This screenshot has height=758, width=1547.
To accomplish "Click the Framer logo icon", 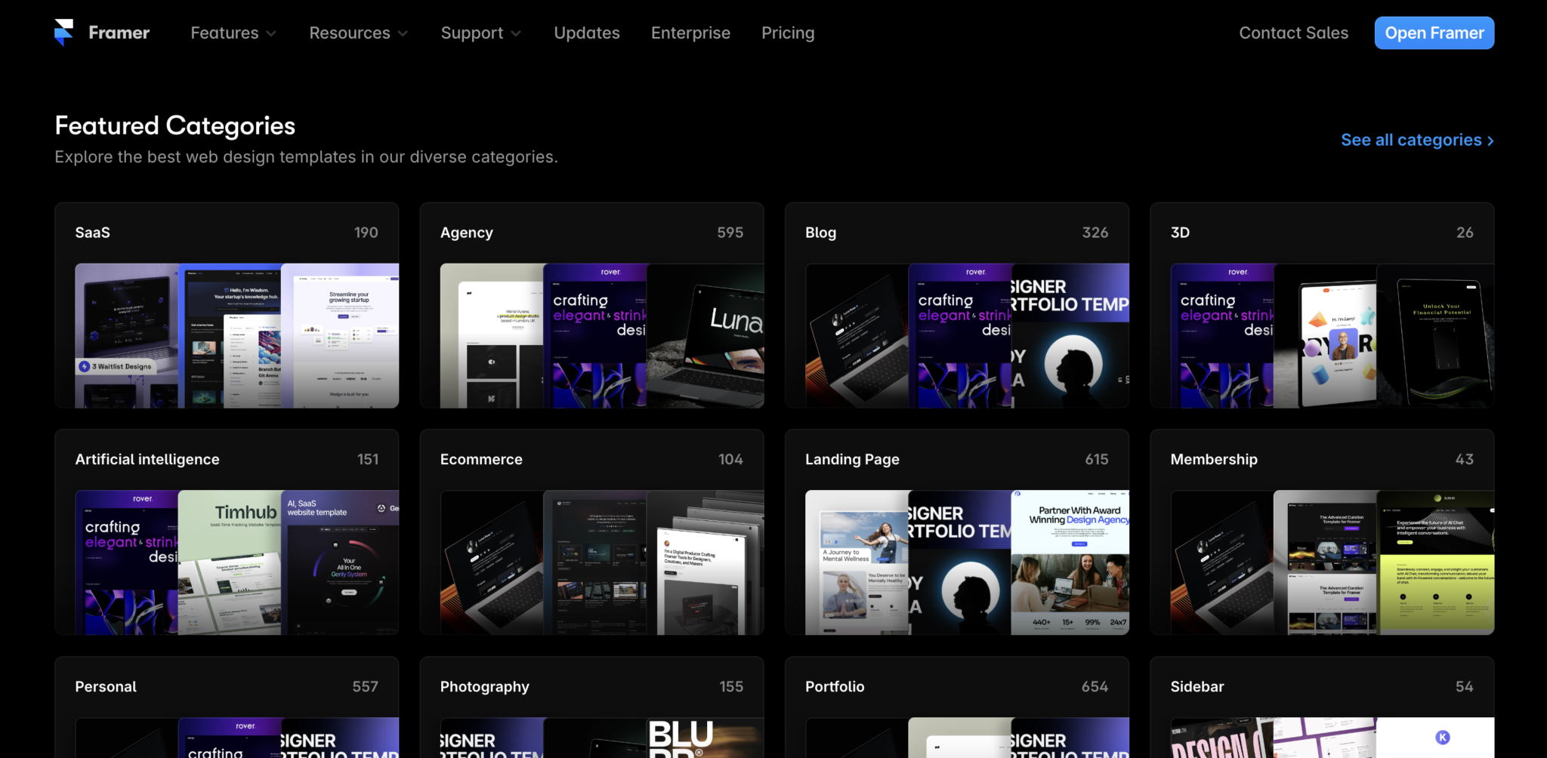I will point(64,32).
